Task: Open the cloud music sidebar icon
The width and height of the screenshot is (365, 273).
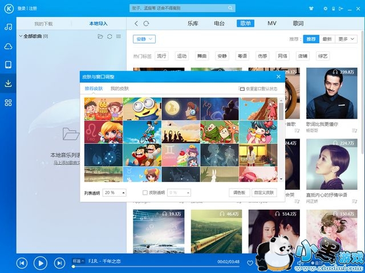Action: point(8,46)
